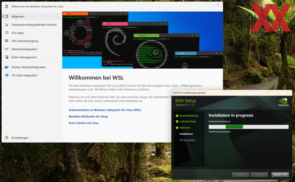
Task: Click the NVIDIA installation progress bar
Action: pyautogui.click(x=248, y=127)
